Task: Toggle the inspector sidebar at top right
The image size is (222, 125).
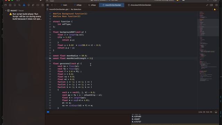Action: pyautogui.click(x=215, y=0)
